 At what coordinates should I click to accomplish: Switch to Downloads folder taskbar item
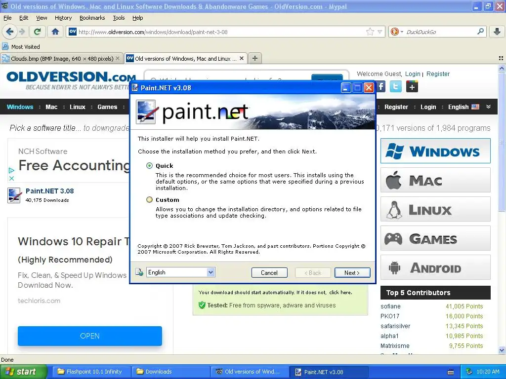click(170, 372)
